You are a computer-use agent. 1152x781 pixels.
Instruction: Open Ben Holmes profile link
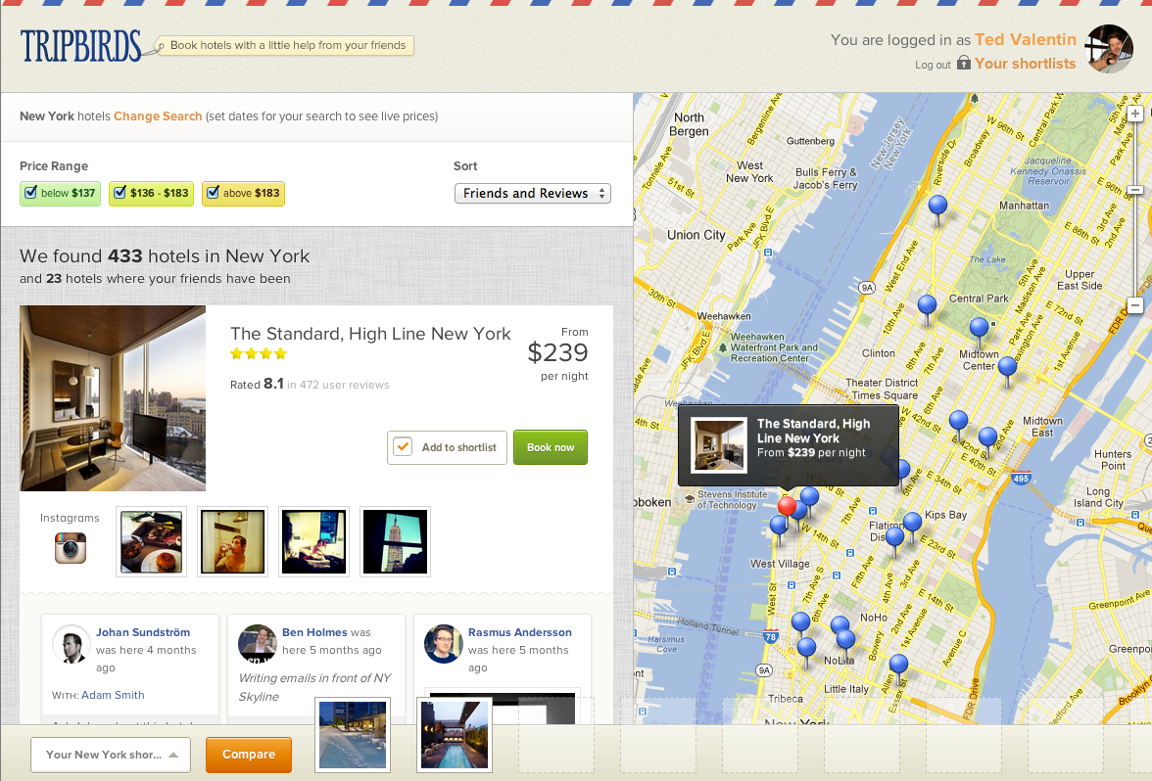(314, 632)
